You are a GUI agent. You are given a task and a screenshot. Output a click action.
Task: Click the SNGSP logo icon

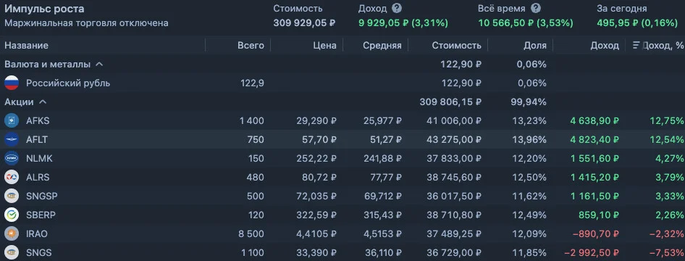pos(12,196)
